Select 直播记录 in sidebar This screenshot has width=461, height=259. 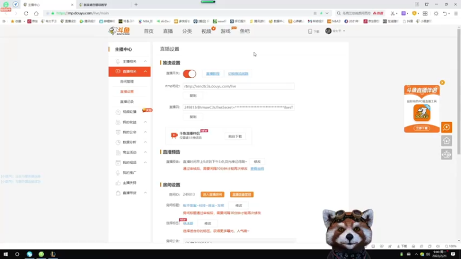[127, 102]
